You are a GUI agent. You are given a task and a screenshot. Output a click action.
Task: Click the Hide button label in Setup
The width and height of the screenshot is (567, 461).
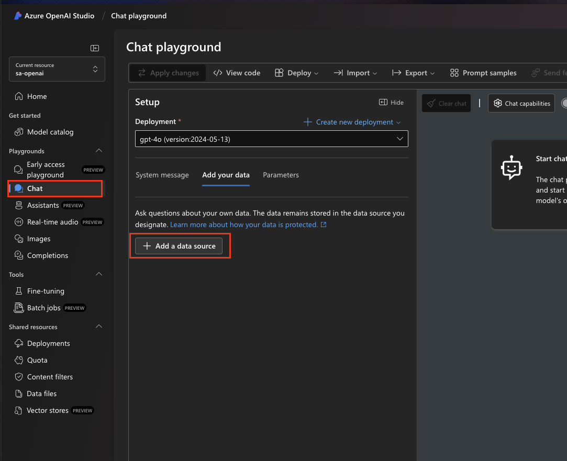(397, 102)
